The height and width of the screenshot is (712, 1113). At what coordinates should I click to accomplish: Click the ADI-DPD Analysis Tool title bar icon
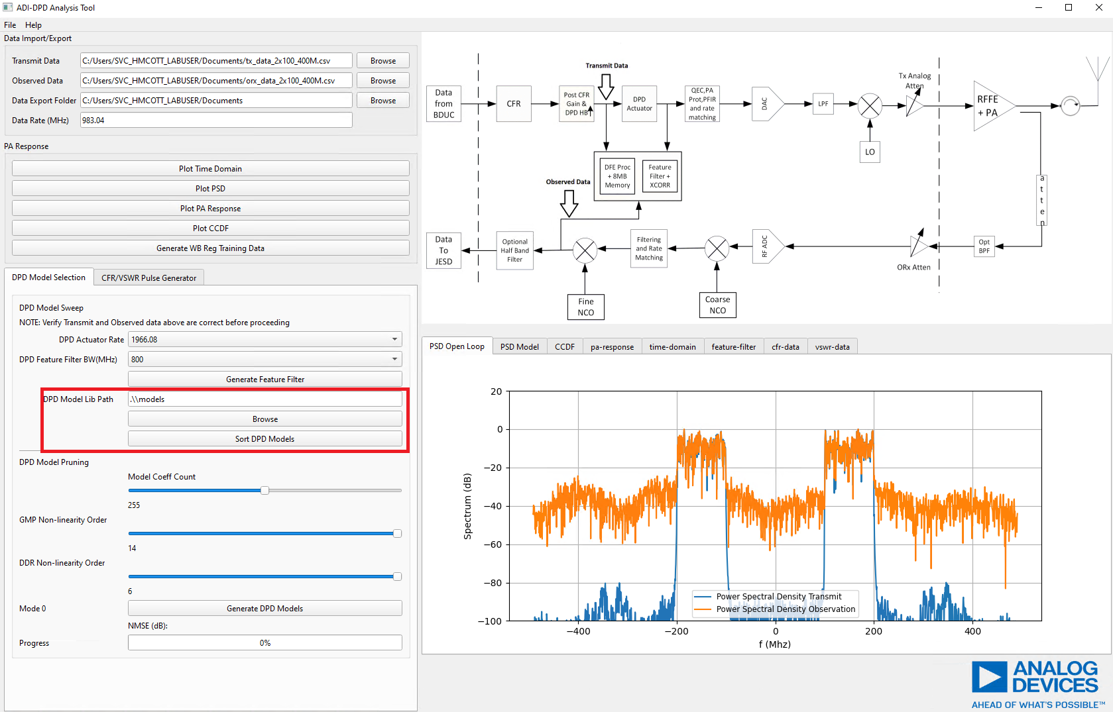pos(8,8)
